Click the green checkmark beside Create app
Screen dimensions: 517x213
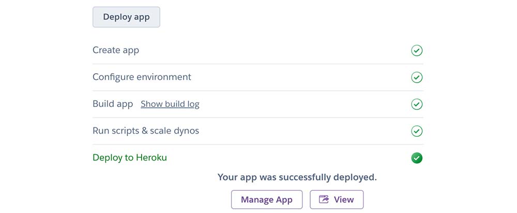coord(417,51)
